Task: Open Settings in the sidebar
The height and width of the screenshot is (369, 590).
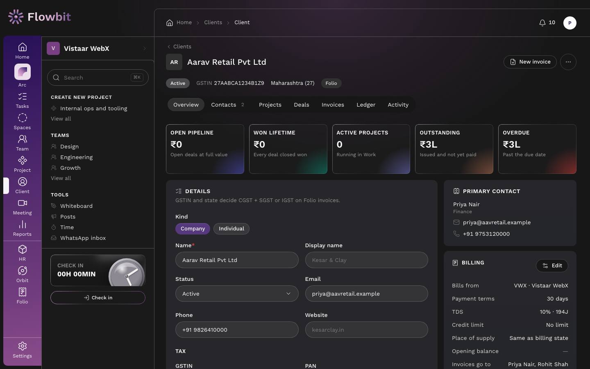Action: click(22, 350)
